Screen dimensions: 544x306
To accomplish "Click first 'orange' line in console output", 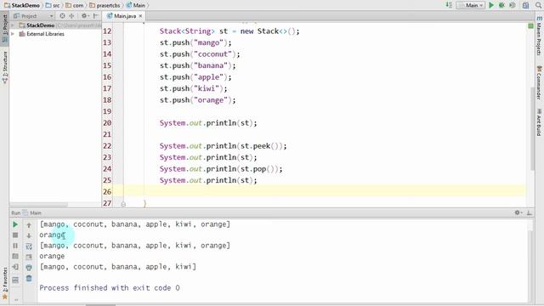I will coord(52,235).
